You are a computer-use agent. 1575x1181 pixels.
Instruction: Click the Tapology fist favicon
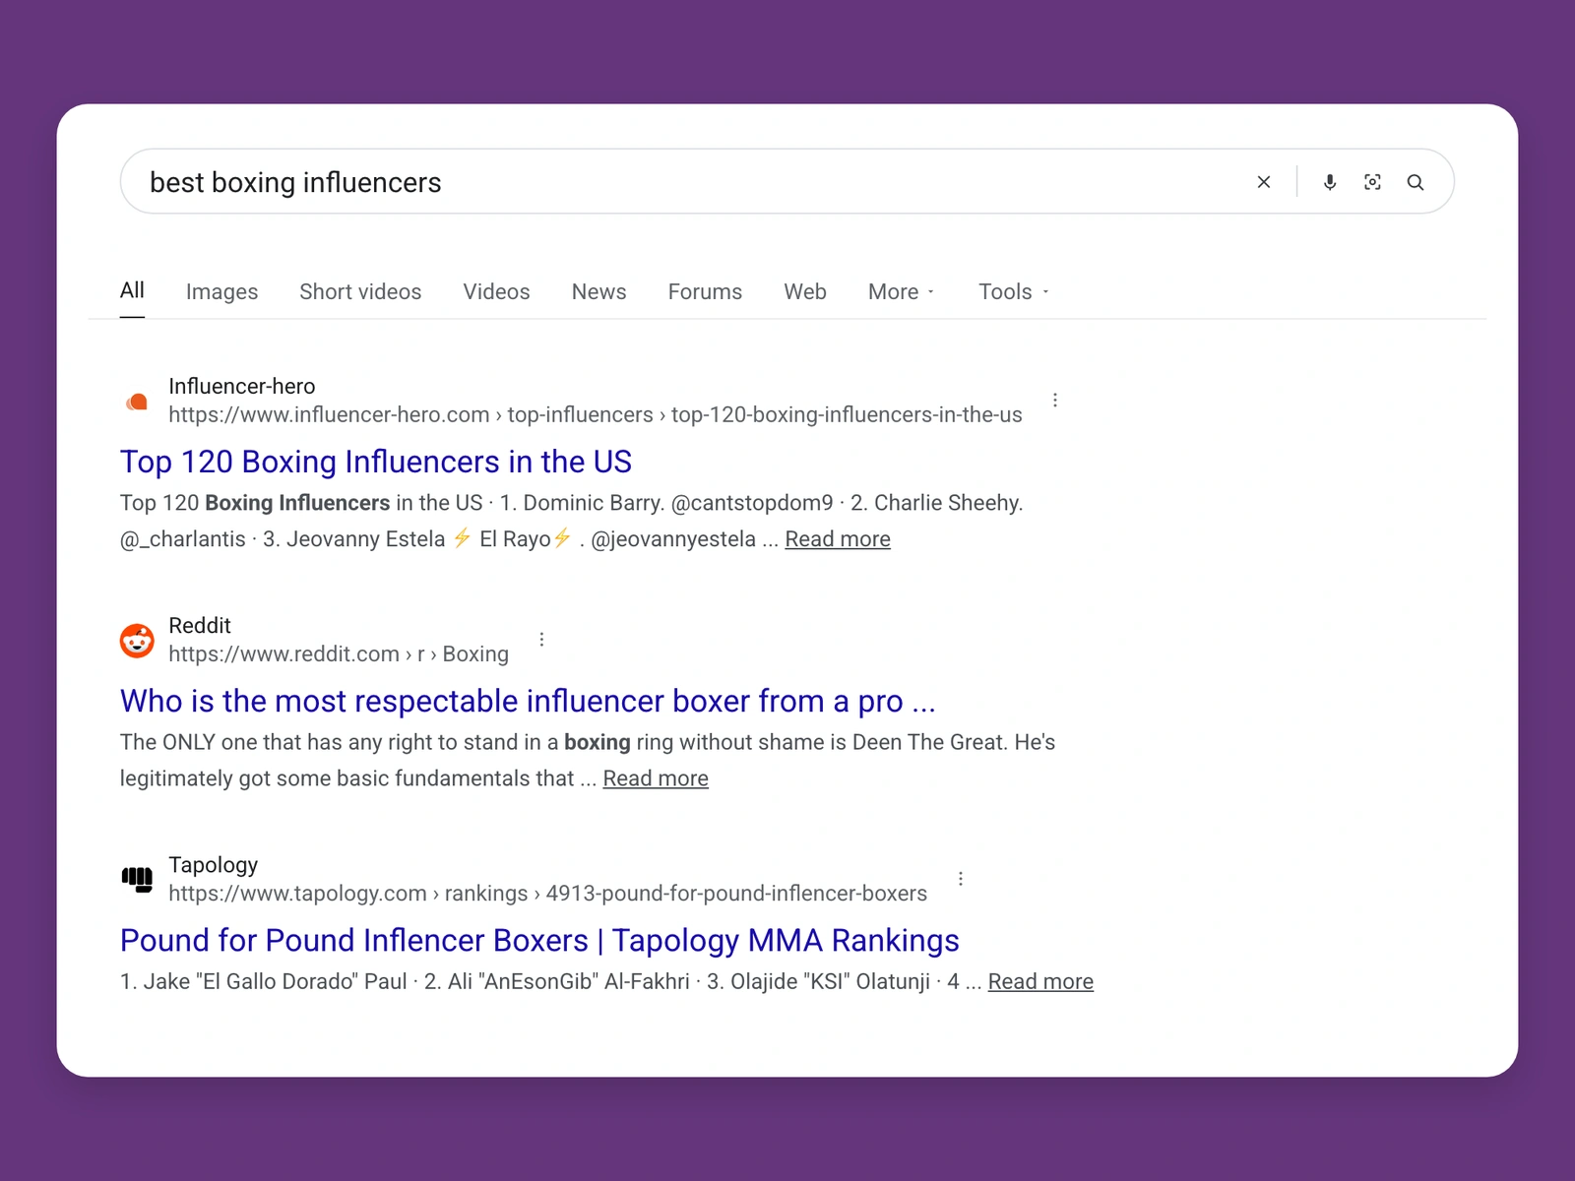coord(137,880)
